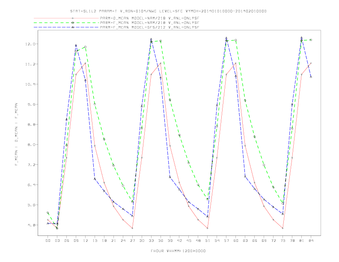Click y-axis tick label 11.2
339x262 pixels.
click(x=30, y=64)
